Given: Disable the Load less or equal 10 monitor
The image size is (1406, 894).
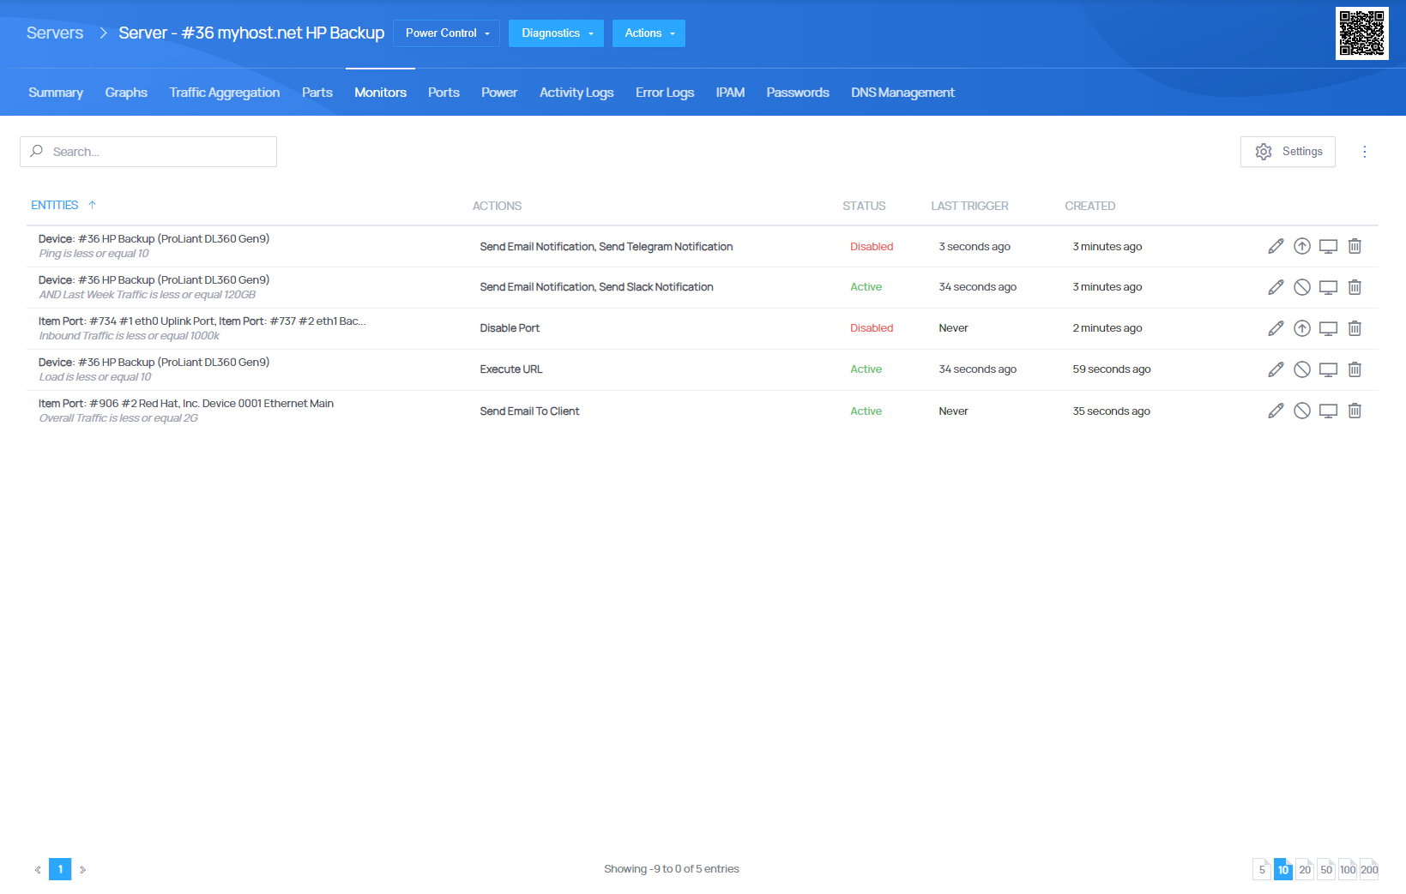Looking at the screenshot, I should (x=1302, y=369).
